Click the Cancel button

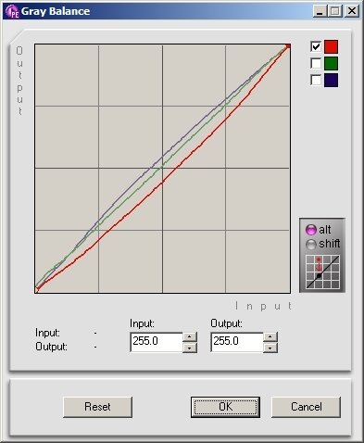tap(307, 407)
